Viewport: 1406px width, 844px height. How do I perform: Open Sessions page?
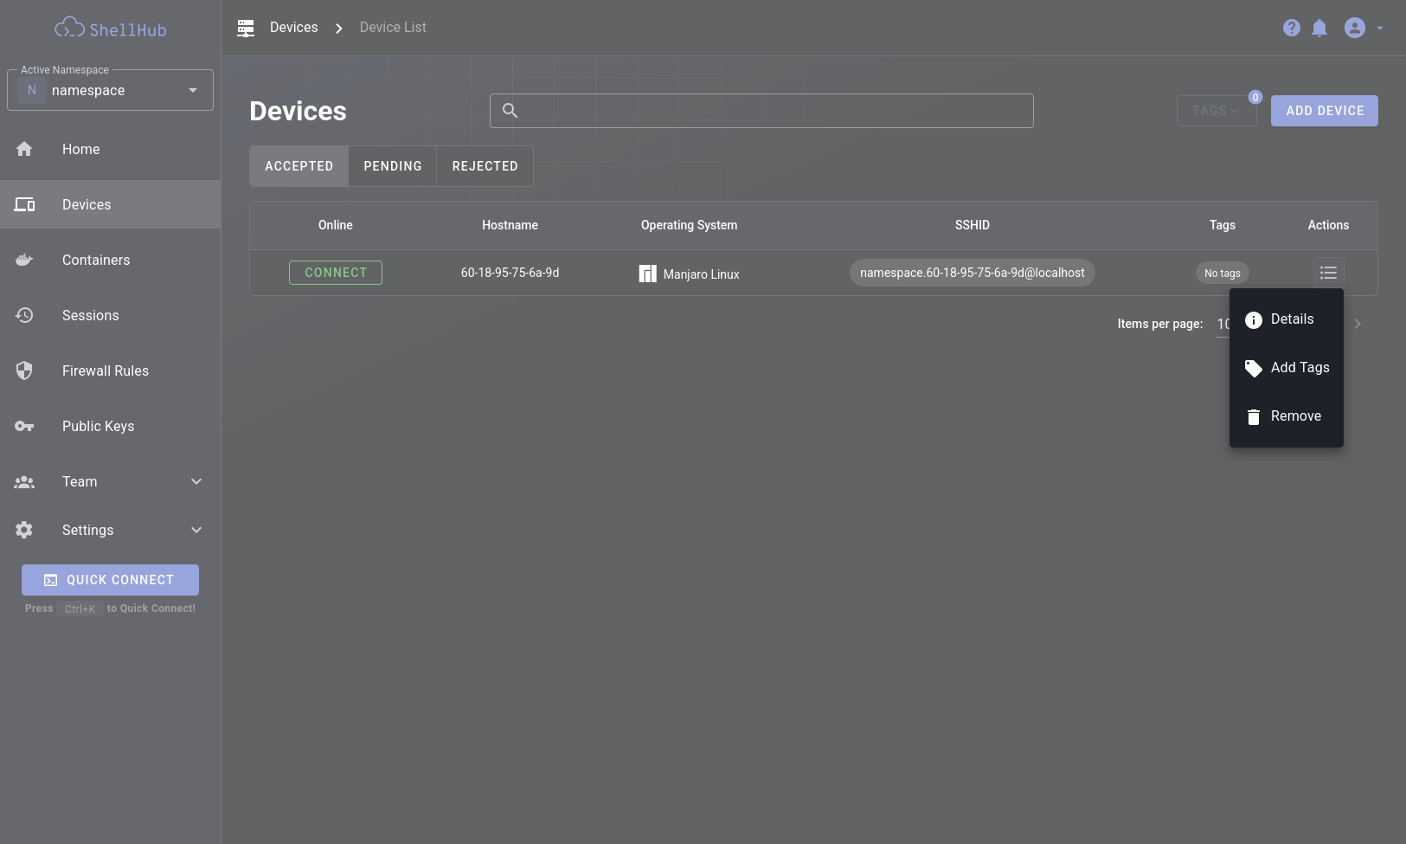[x=110, y=315]
